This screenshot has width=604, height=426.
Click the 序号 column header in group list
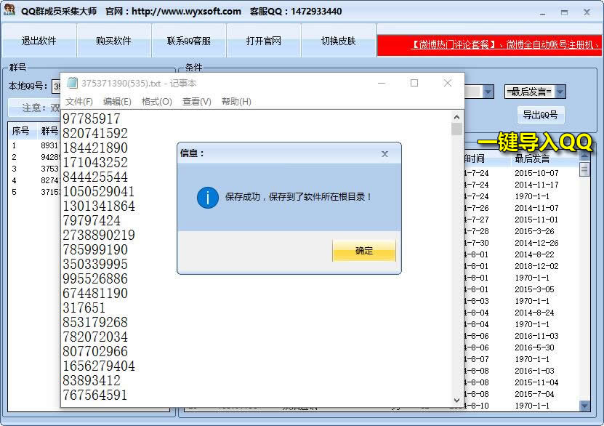coord(20,131)
